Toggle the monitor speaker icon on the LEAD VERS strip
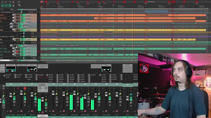 pos(103,111)
